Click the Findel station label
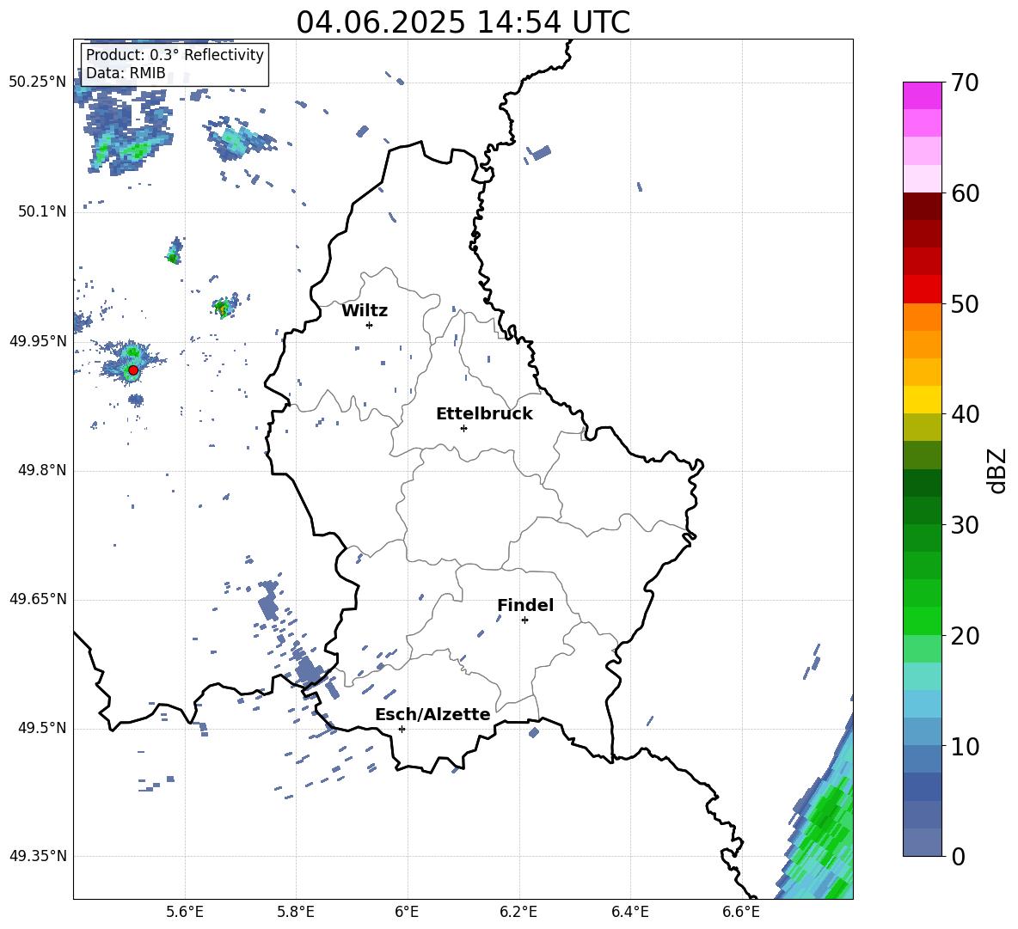Screen dimensions: 1018x929 (x=525, y=605)
